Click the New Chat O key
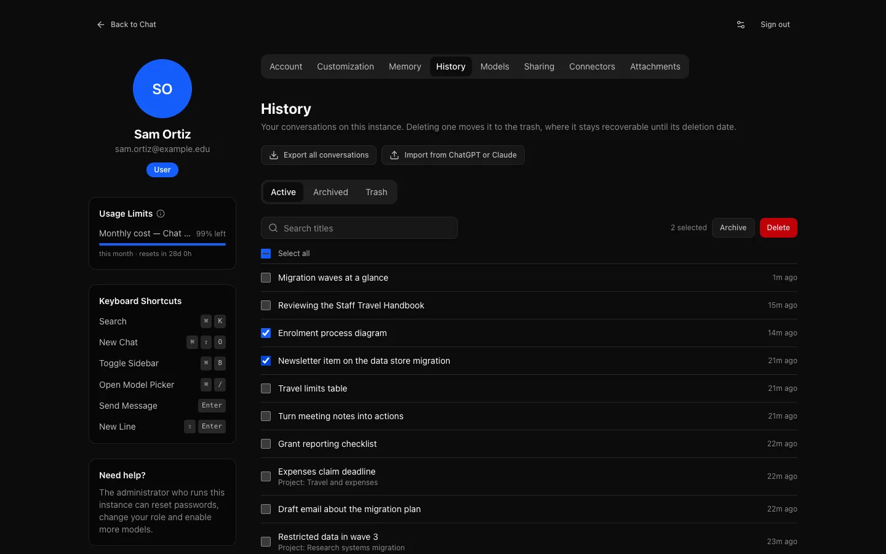This screenshot has width=886, height=554. [220, 342]
